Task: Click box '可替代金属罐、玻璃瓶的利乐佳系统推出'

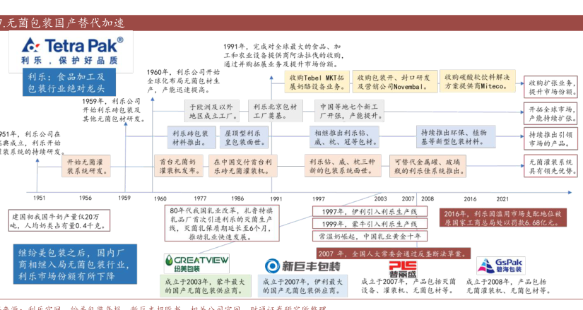Action: tap(428, 166)
